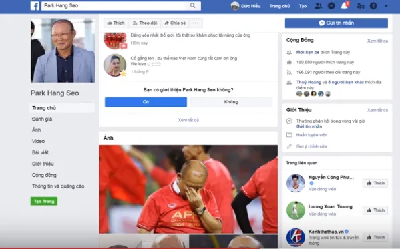Open the more options ellipsis button
The width and height of the screenshot is (400, 249).
(x=196, y=23)
